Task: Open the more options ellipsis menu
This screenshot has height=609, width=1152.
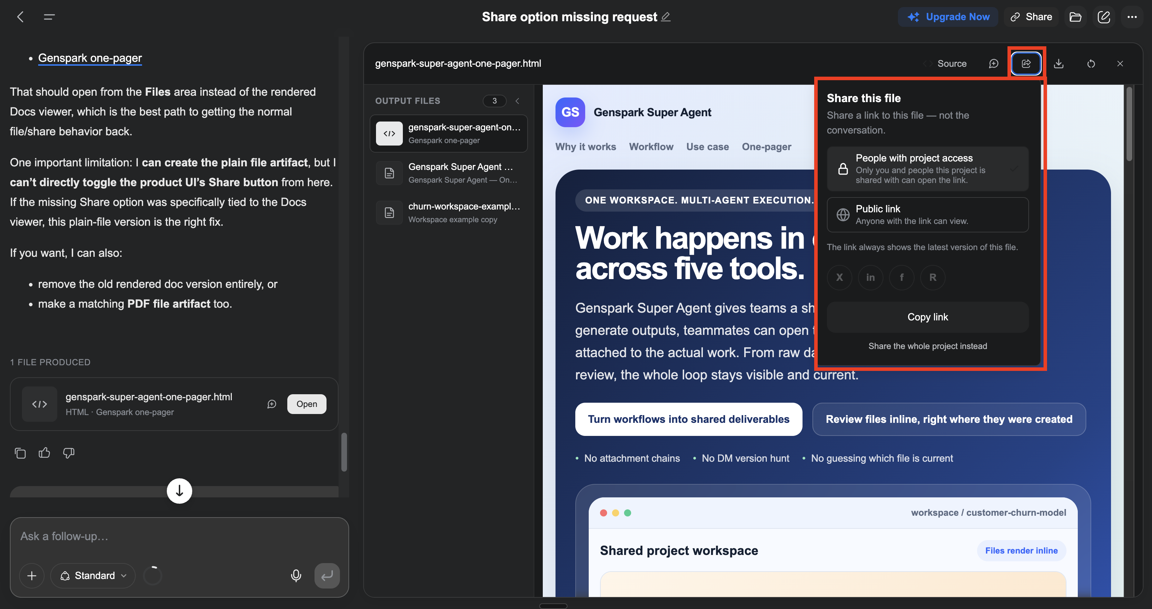Action: pos(1132,17)
